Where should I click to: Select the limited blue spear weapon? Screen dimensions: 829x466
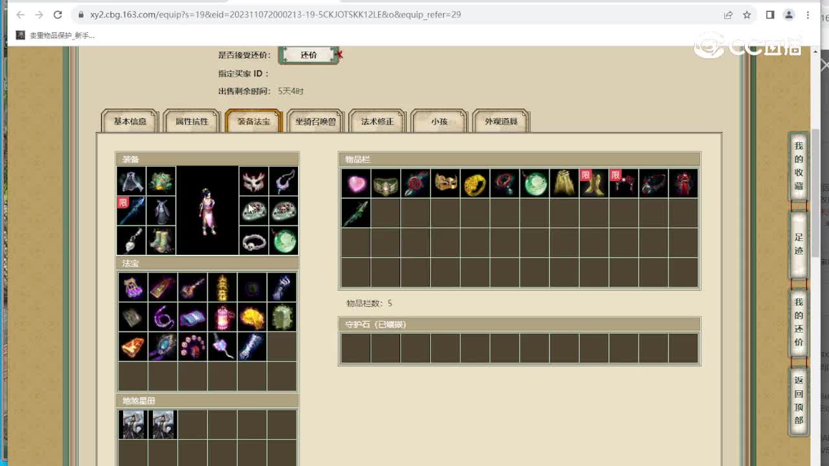coord(131,211)
